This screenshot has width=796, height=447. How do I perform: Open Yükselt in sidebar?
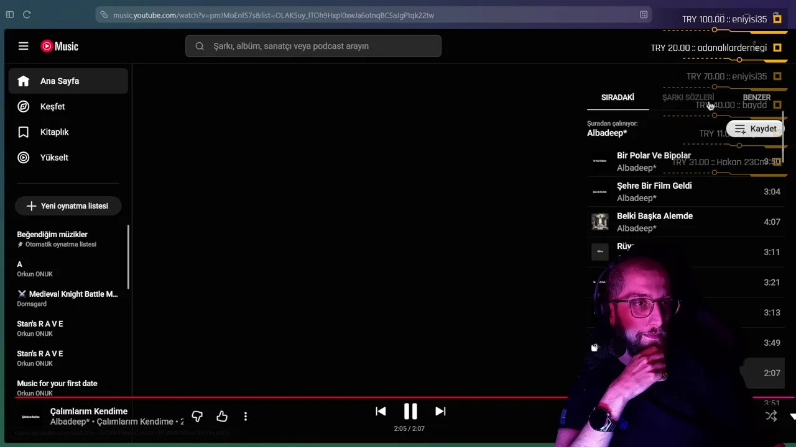point(68,157)
